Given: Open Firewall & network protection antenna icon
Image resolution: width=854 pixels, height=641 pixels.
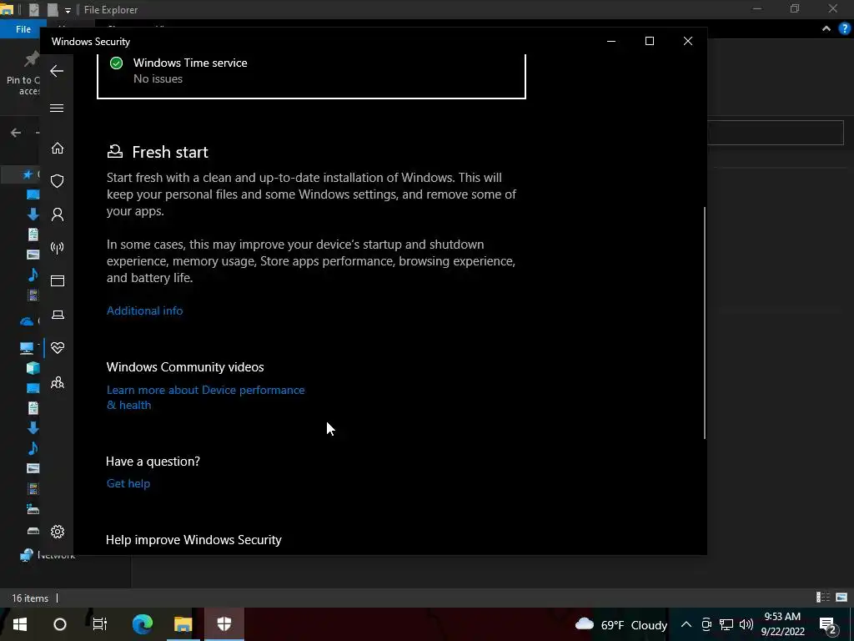Looking at the screenshot, I should click(x=58, y=248).
